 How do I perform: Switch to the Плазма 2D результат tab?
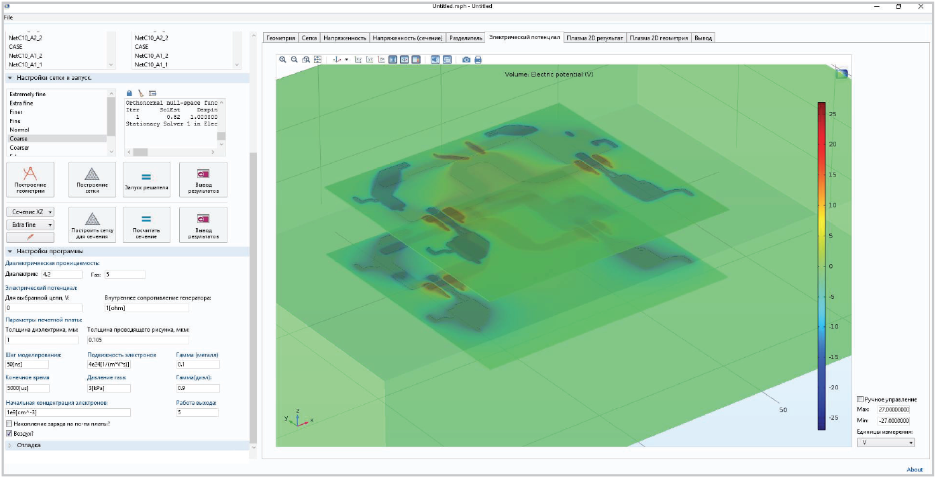[595, 38]
